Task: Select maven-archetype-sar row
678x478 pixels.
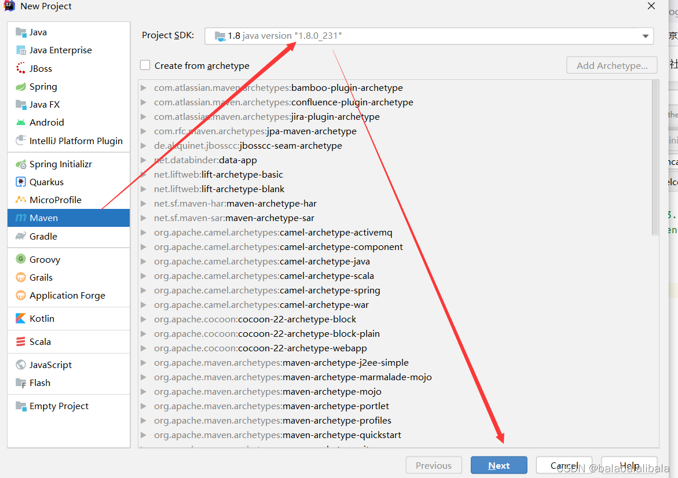Action: click(395, 218)
